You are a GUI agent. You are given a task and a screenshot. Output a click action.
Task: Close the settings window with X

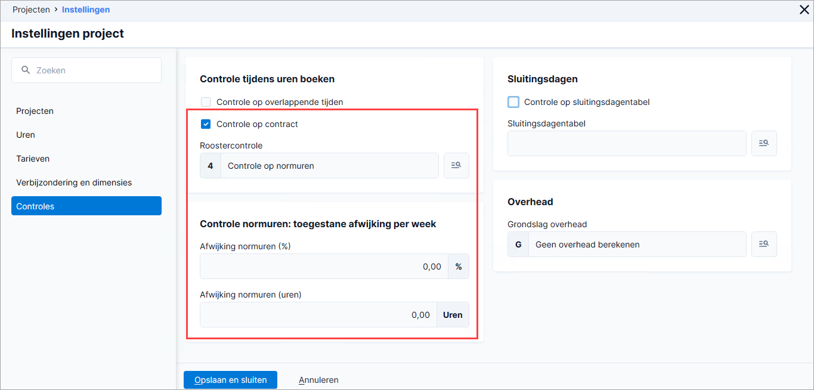point(804,10)
